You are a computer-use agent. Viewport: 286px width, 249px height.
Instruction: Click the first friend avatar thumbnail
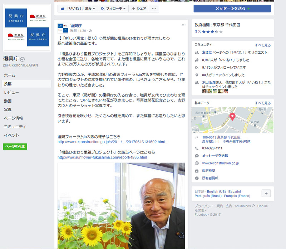pyautogui.click(x=204, y=91)
